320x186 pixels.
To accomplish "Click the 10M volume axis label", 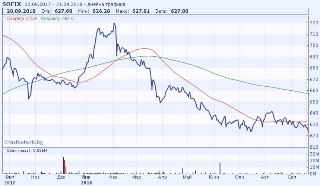I will pyautogui.click(x=314, y=167).
